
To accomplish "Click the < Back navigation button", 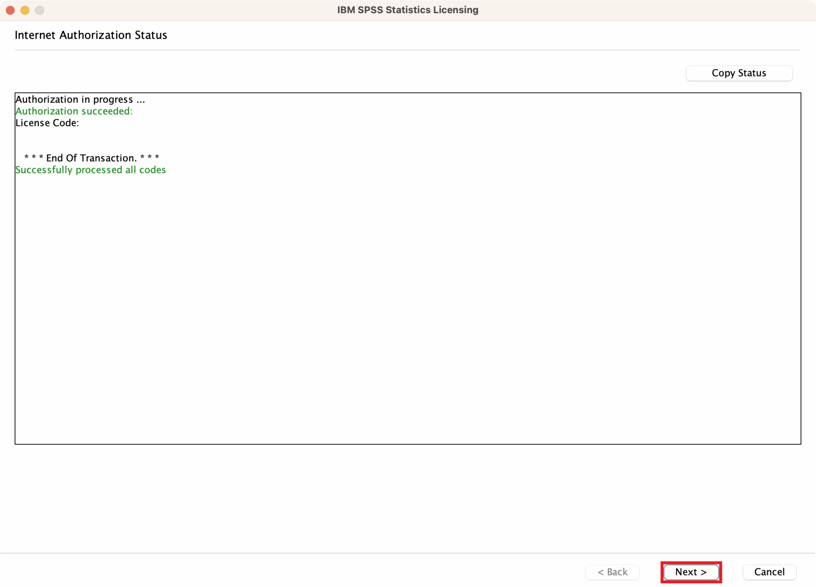I will (x=612, y=572).
